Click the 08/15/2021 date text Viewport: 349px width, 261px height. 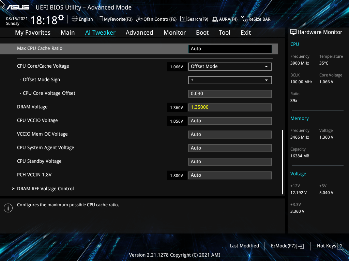point(17,19)
